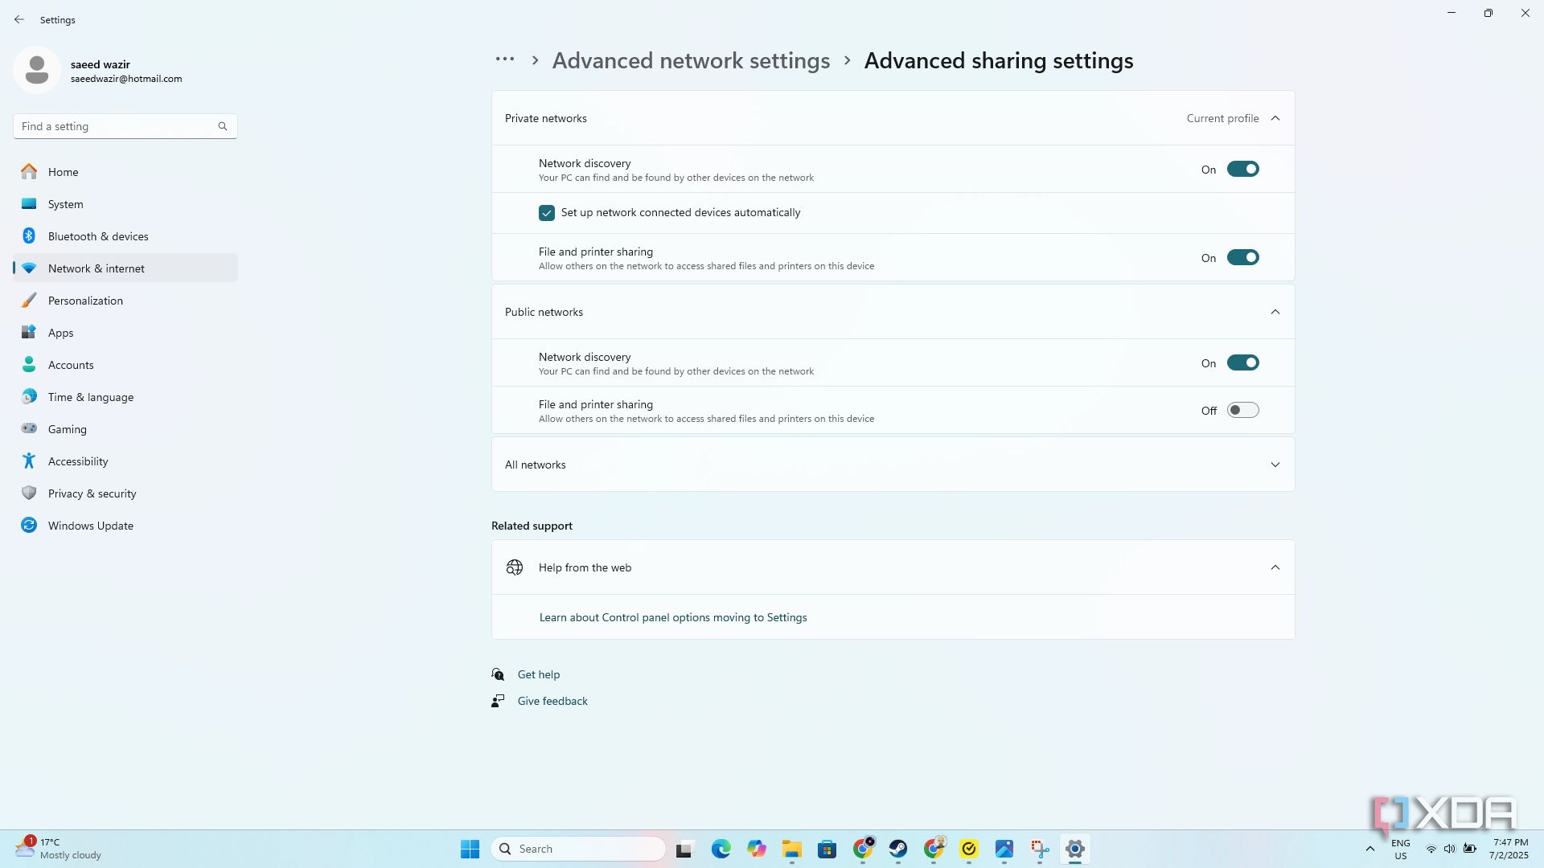Open Snipping Tool from the taskbar
The height and width of the screenshot is (868, 1544).
(1040, 849)
